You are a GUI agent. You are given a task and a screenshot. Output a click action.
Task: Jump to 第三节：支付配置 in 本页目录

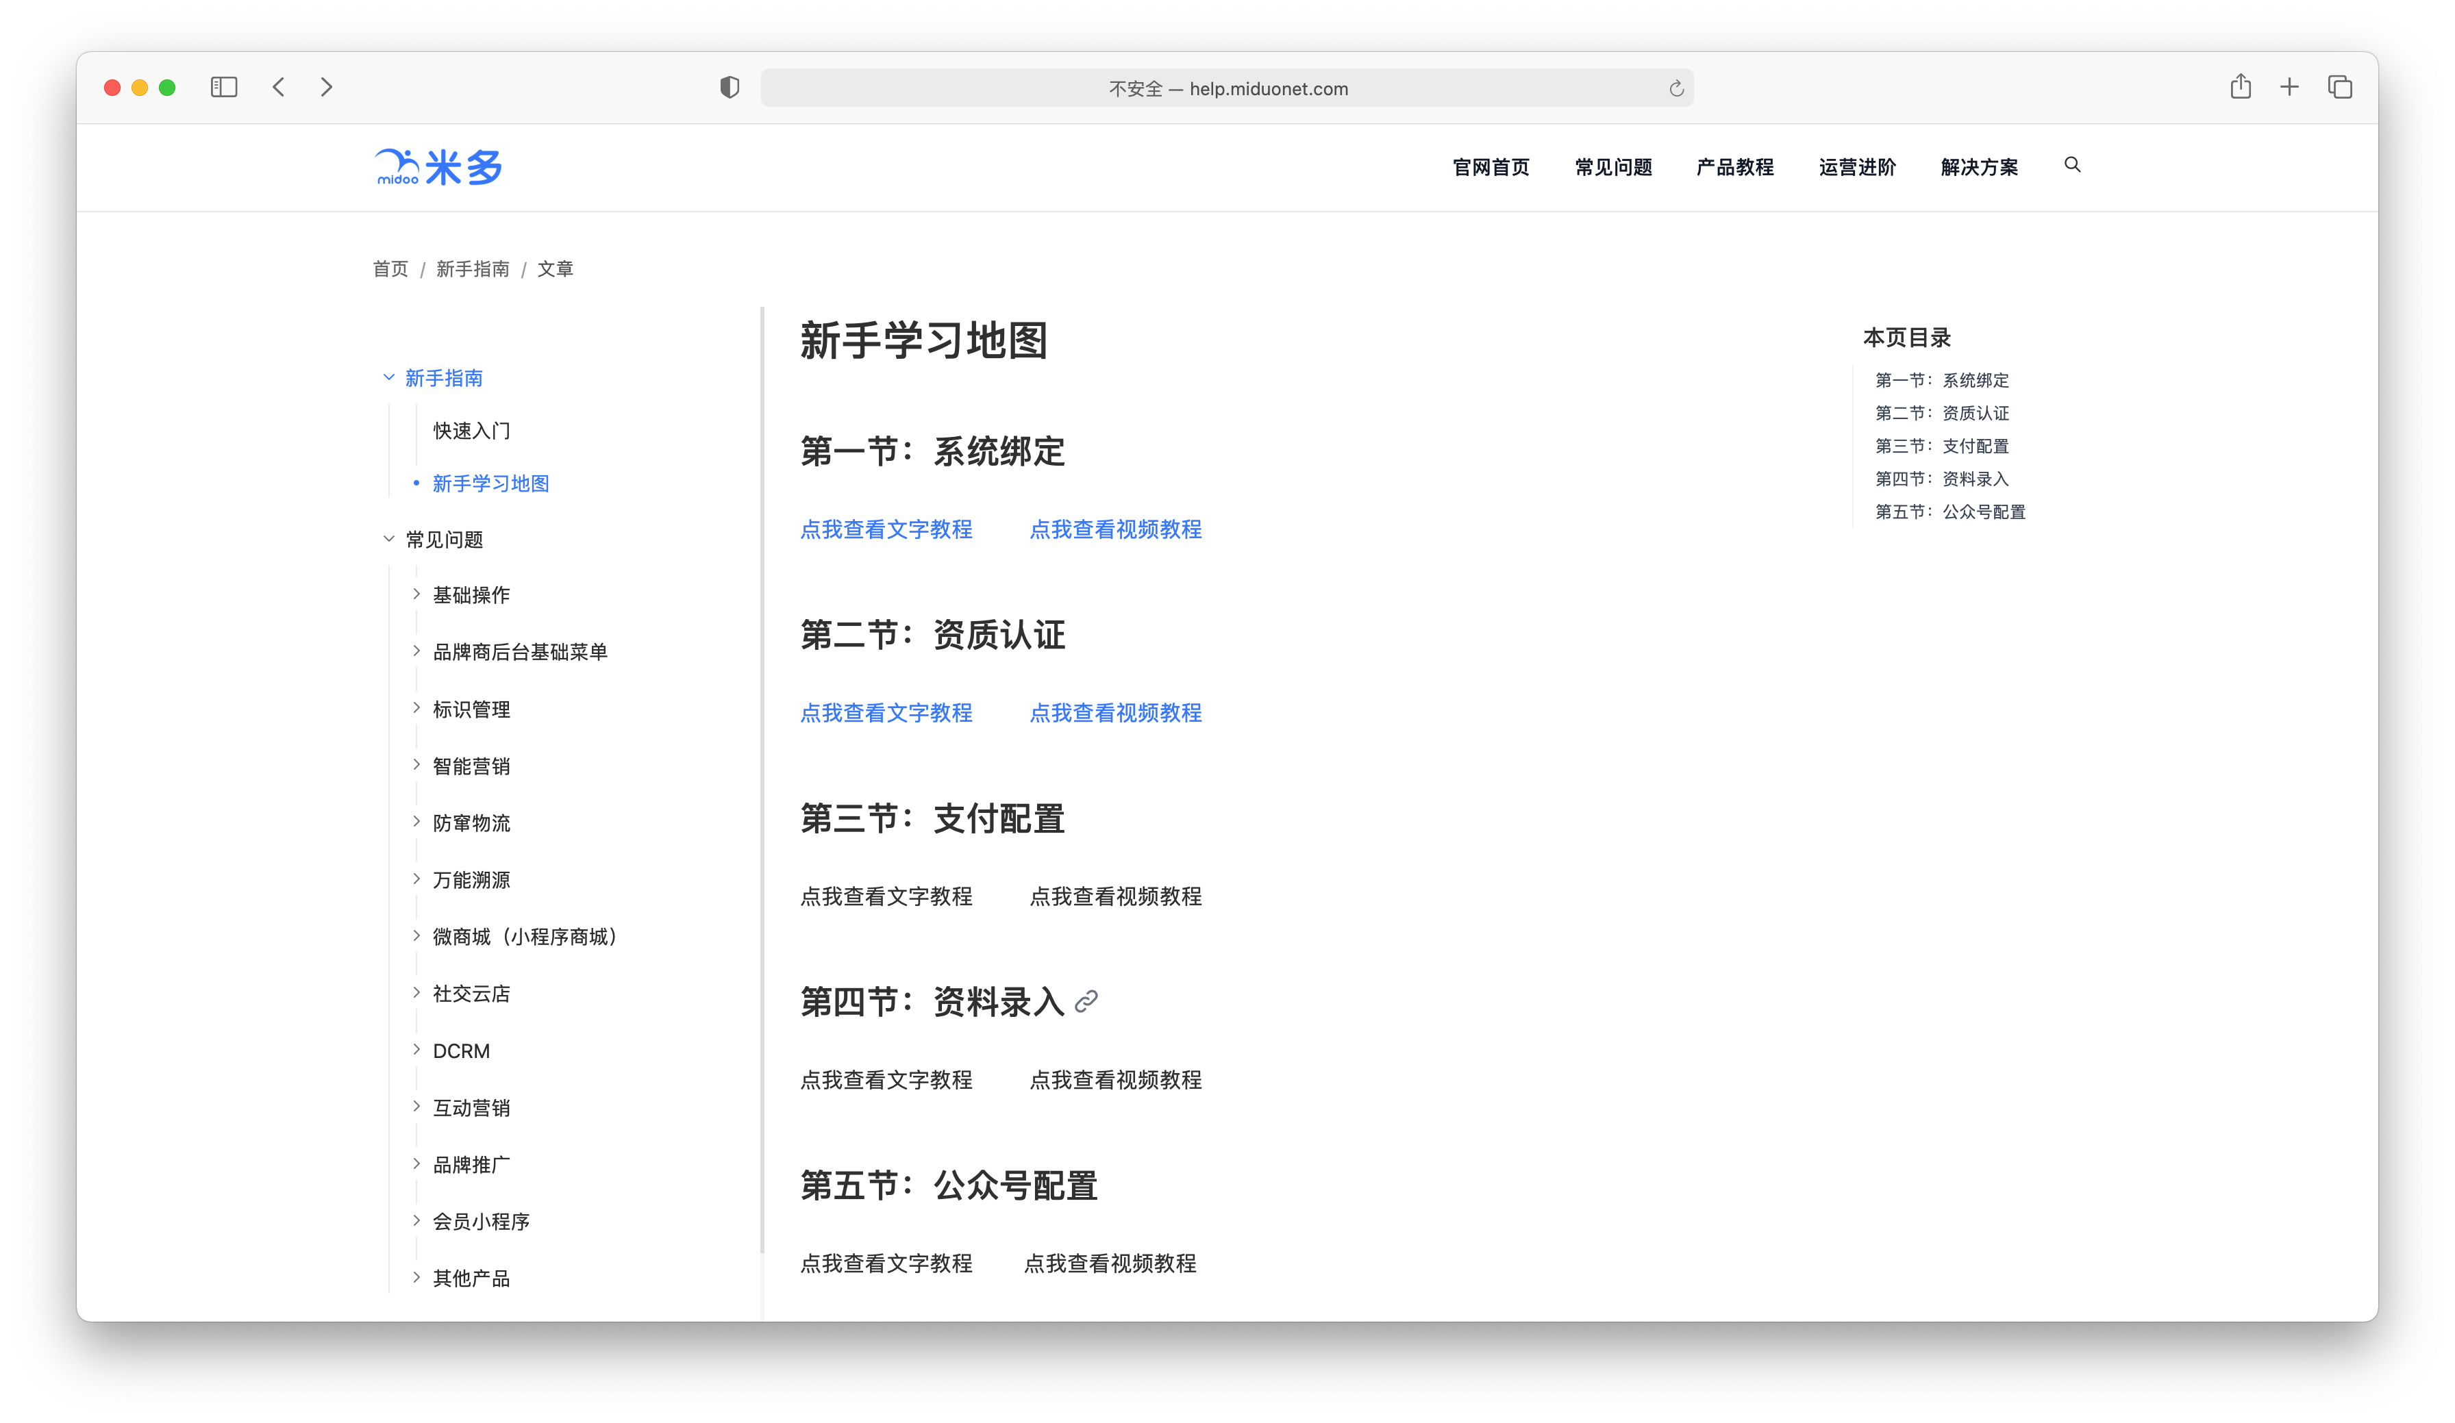tap(1941, 446)
